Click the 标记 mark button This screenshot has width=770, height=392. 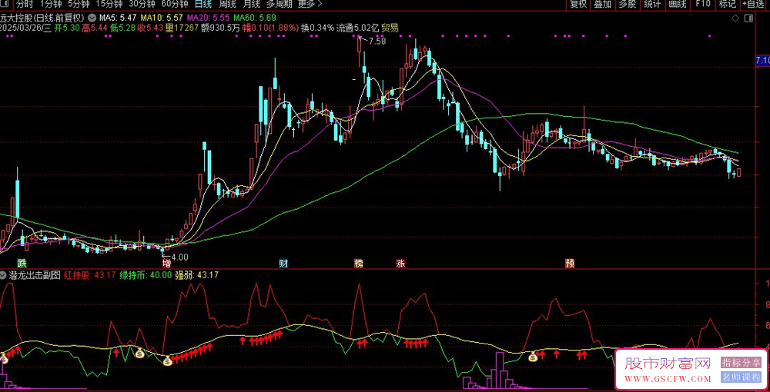click(728, 5)
